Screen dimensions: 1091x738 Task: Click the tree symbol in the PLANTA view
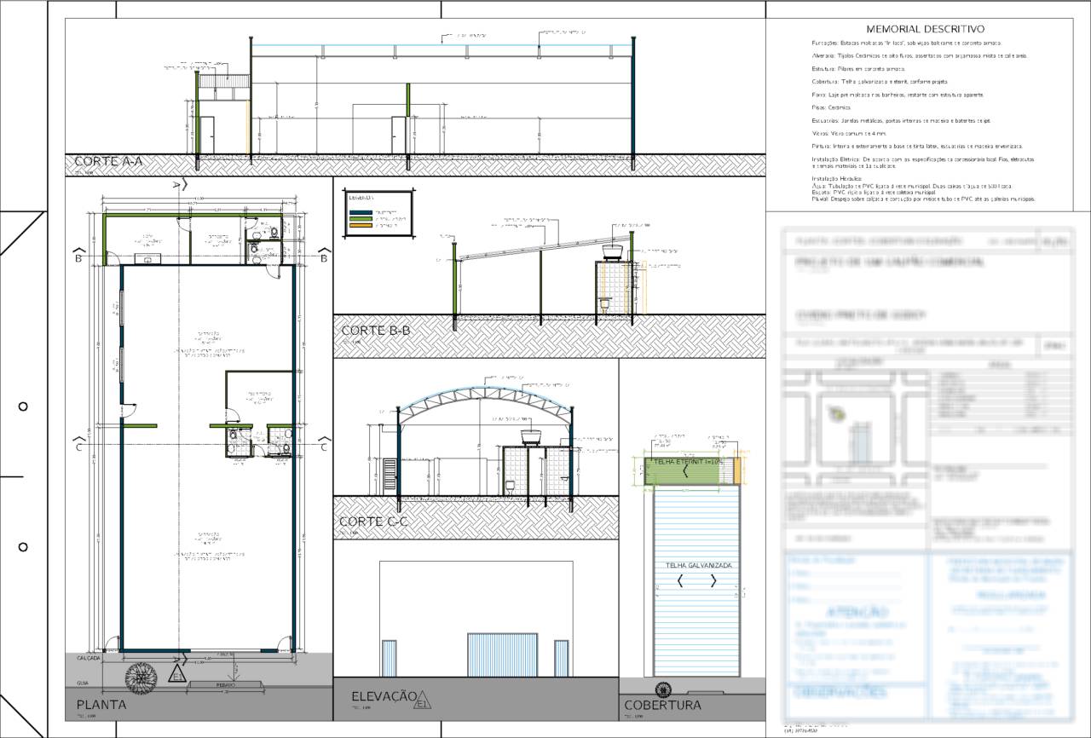[141, 678]
